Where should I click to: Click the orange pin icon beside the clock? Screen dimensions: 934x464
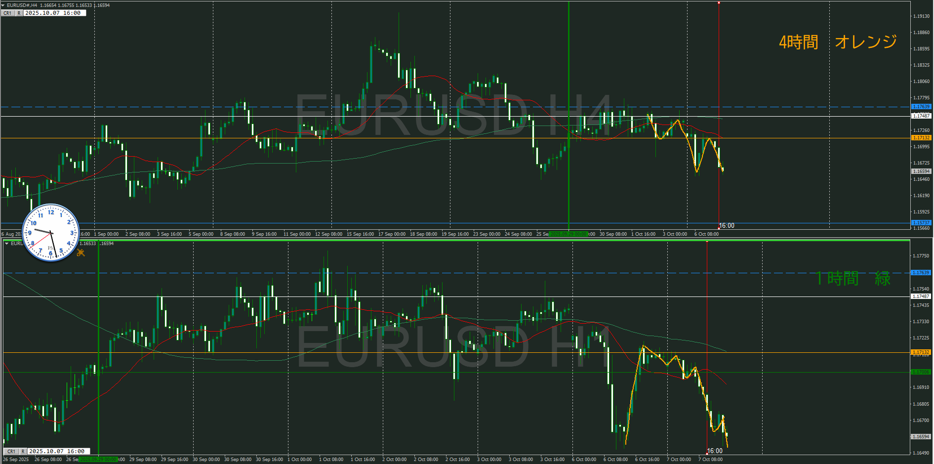81,253
